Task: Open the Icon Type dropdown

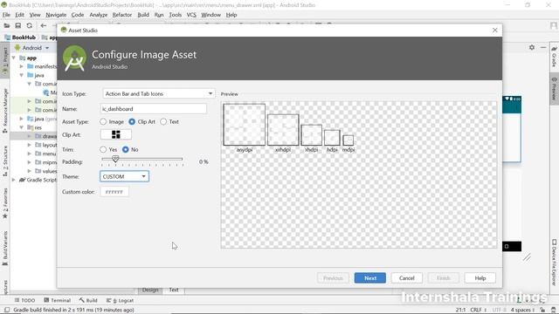Action: click(159, 93)
